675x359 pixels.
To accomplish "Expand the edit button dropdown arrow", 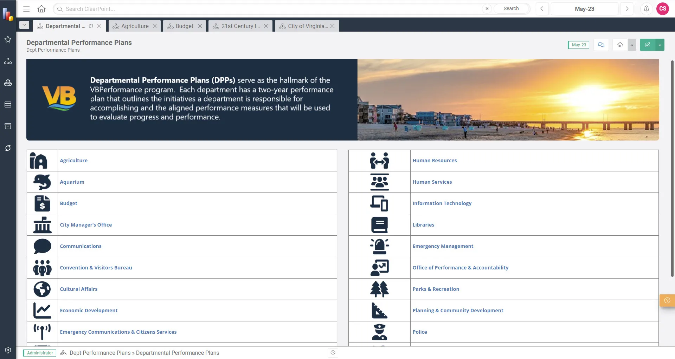I will [660, 45].
